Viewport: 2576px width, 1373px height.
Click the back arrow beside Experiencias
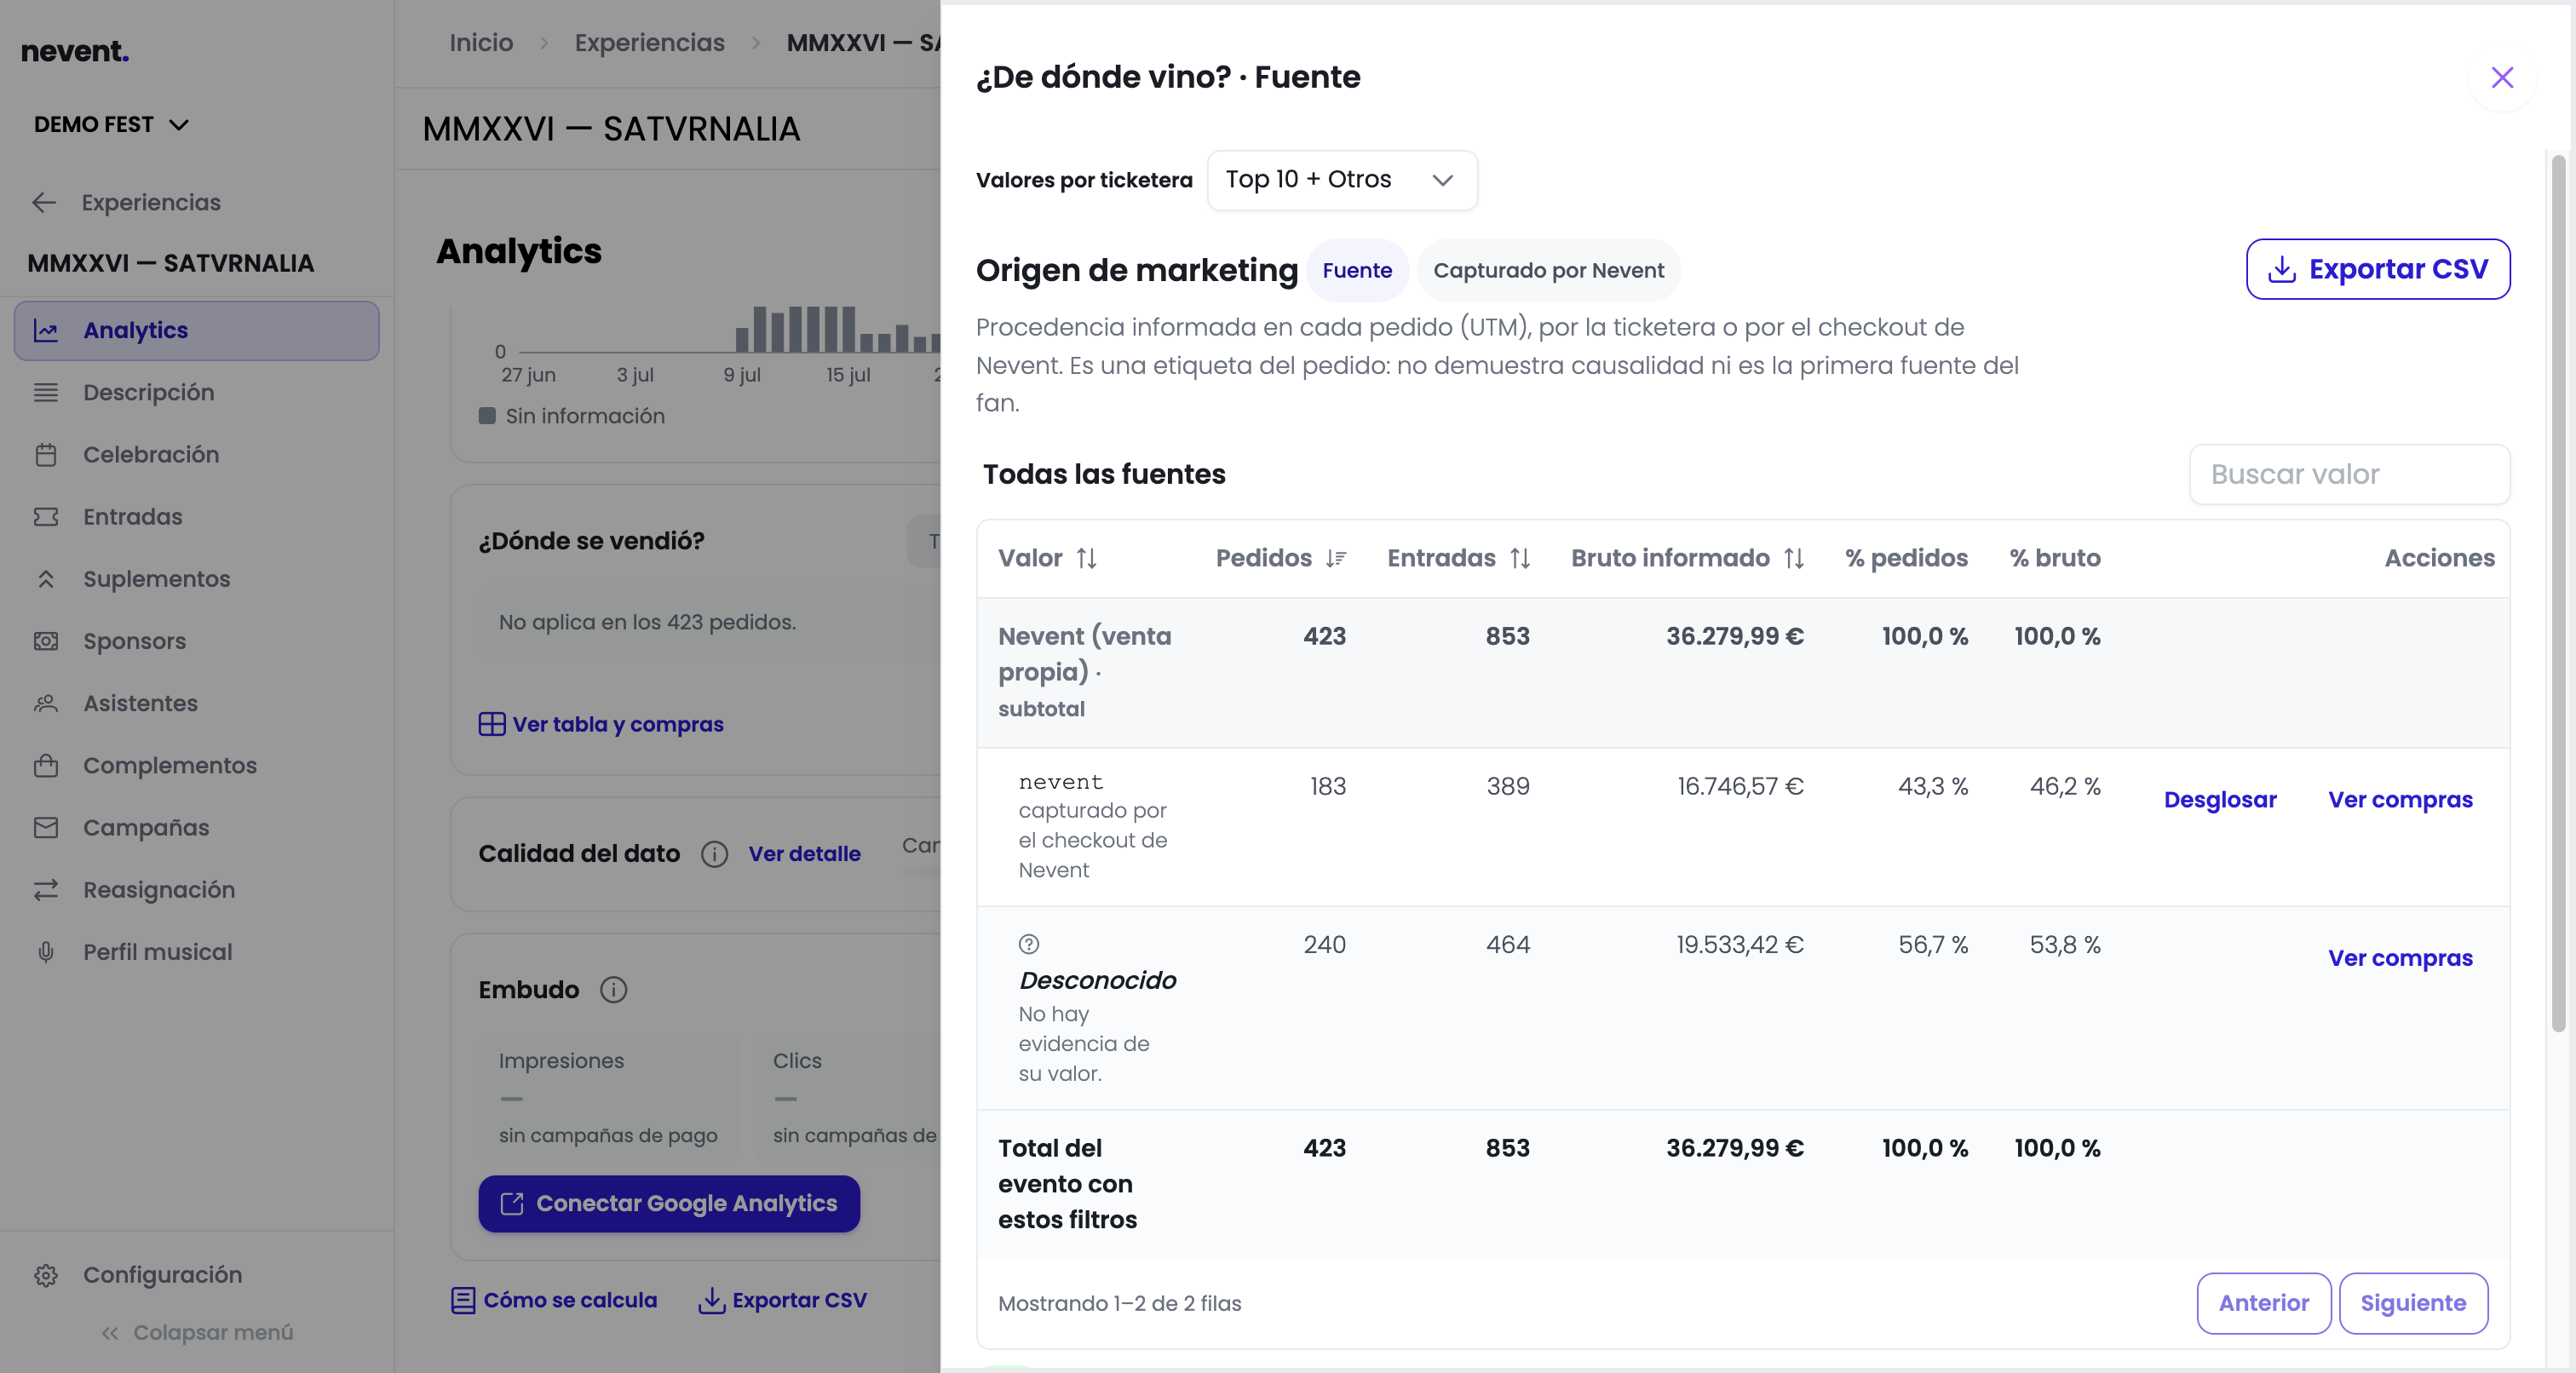tap(44, 202)
